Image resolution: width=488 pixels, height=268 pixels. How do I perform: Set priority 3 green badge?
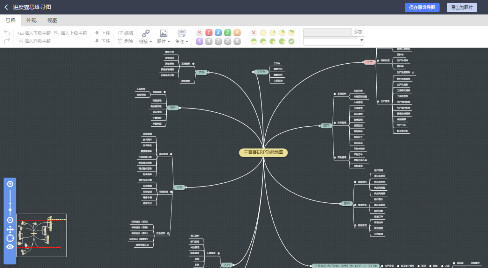point(228,32)
